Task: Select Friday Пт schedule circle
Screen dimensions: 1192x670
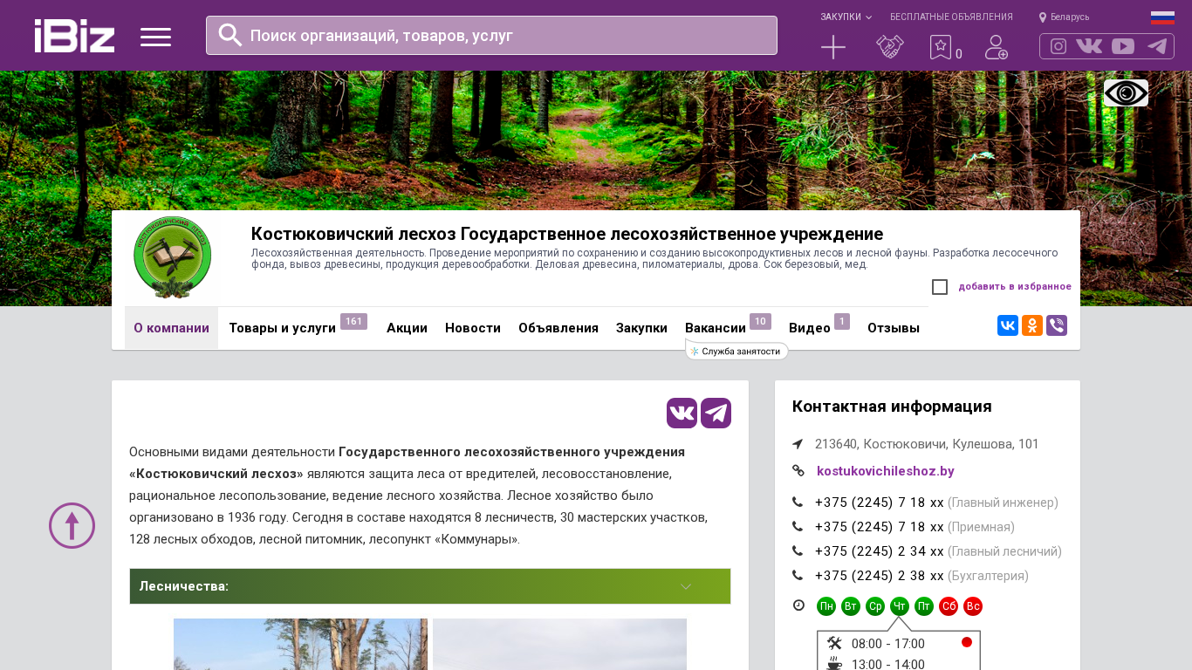Action: pos(924,606)
